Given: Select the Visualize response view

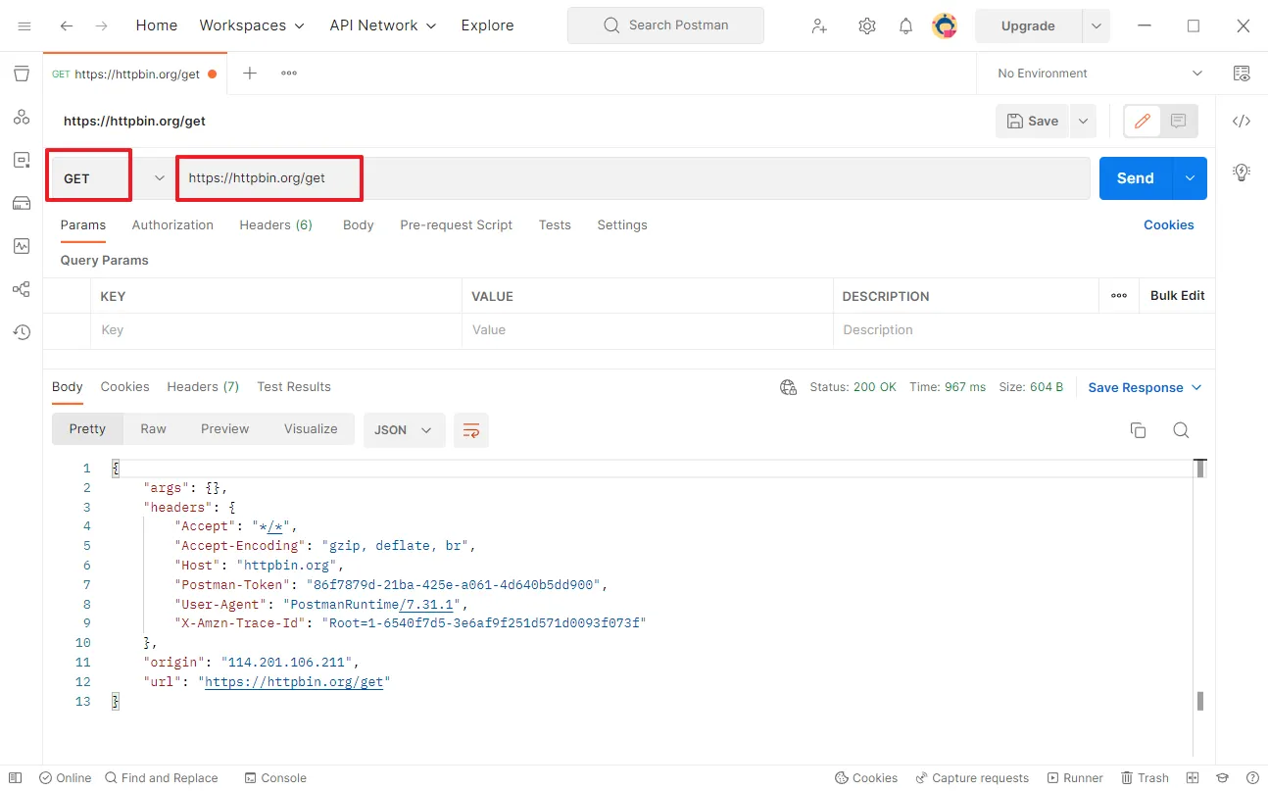Looking at the screenshot, I should pyautogui.click(x=311, y=429).
